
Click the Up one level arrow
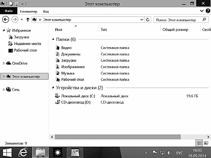click(x=28, y=20)
